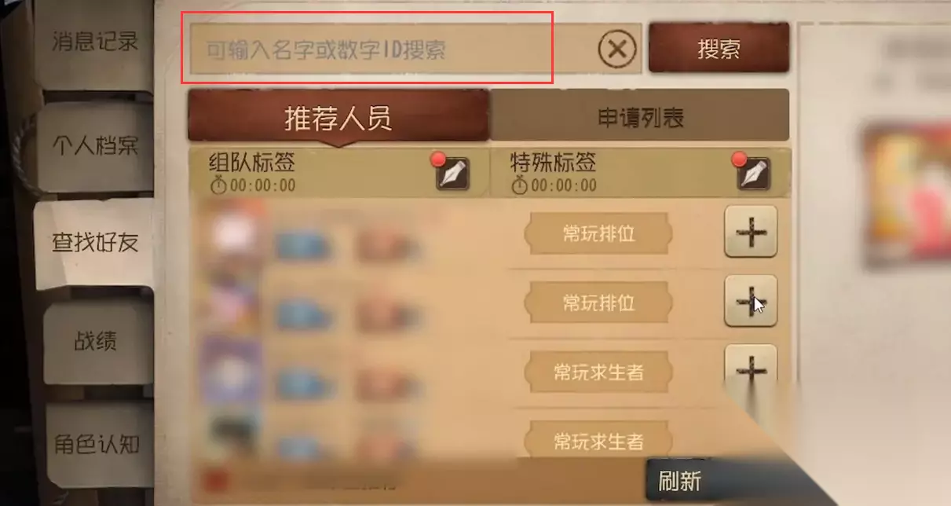The width and height of the screenshot is (951, 506).
Task: Switch to the 申请列表 tab
Action: click(x=639, y=116)
